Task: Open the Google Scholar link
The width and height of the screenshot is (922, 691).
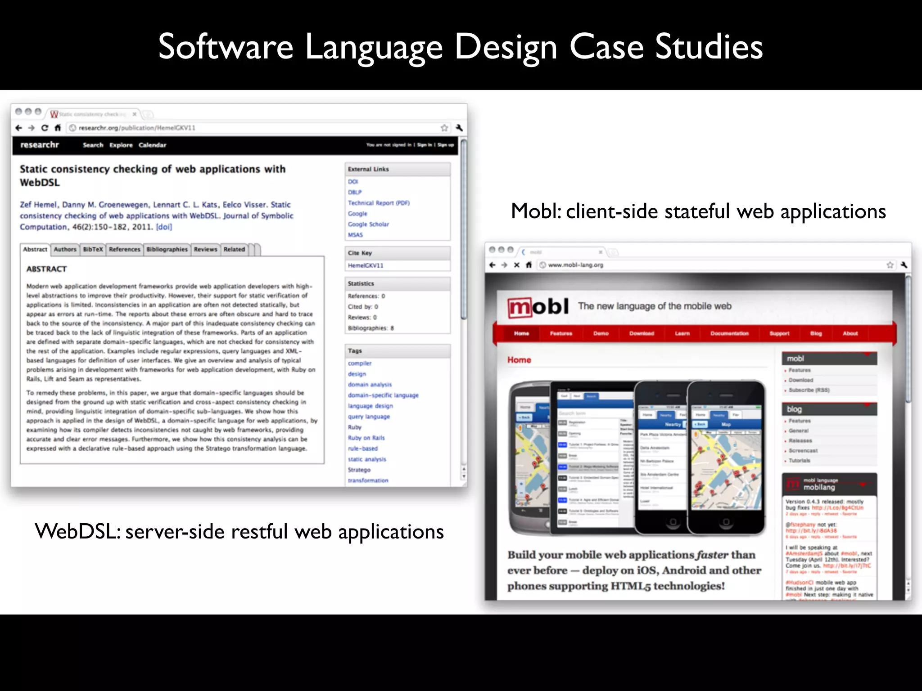Action: coord(368,224)
